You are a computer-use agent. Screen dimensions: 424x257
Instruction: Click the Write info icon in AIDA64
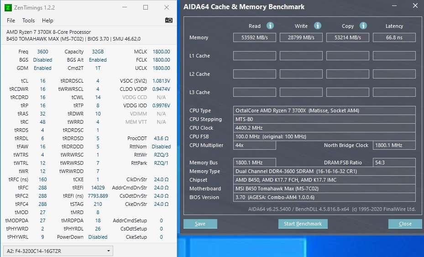318,26
